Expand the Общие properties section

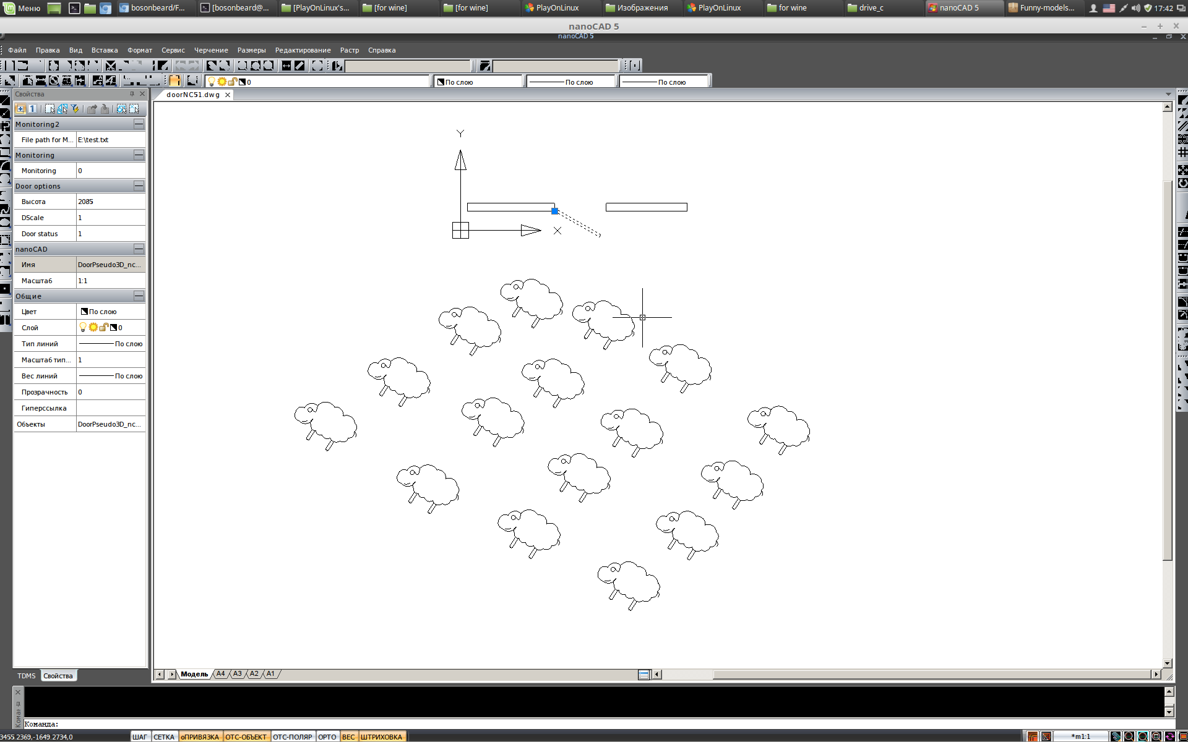pos(138,296)
